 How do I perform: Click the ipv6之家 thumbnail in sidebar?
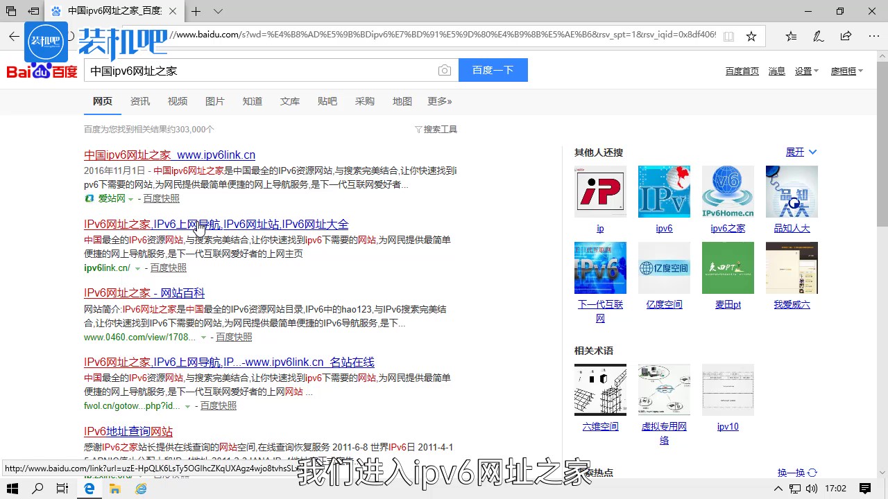(728, 191)
